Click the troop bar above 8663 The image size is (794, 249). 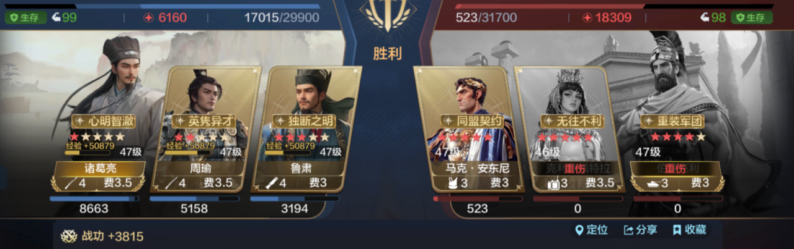(94, 199)
